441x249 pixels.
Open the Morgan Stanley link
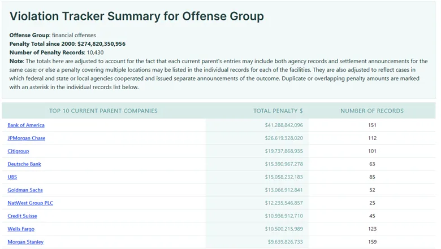point(25,242)
